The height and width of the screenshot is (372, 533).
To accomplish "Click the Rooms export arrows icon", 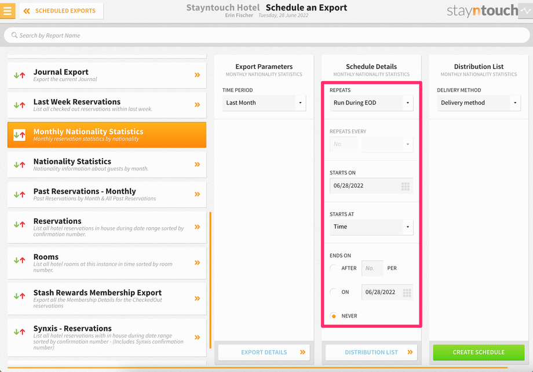I will (x=19, y=261).
